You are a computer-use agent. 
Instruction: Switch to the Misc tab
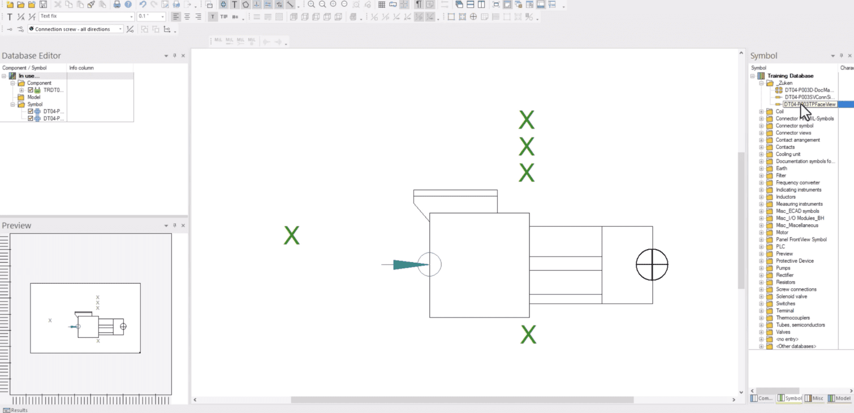[814, 398]
